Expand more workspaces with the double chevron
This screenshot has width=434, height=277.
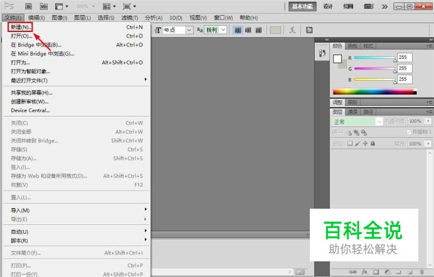pos(384,6)
